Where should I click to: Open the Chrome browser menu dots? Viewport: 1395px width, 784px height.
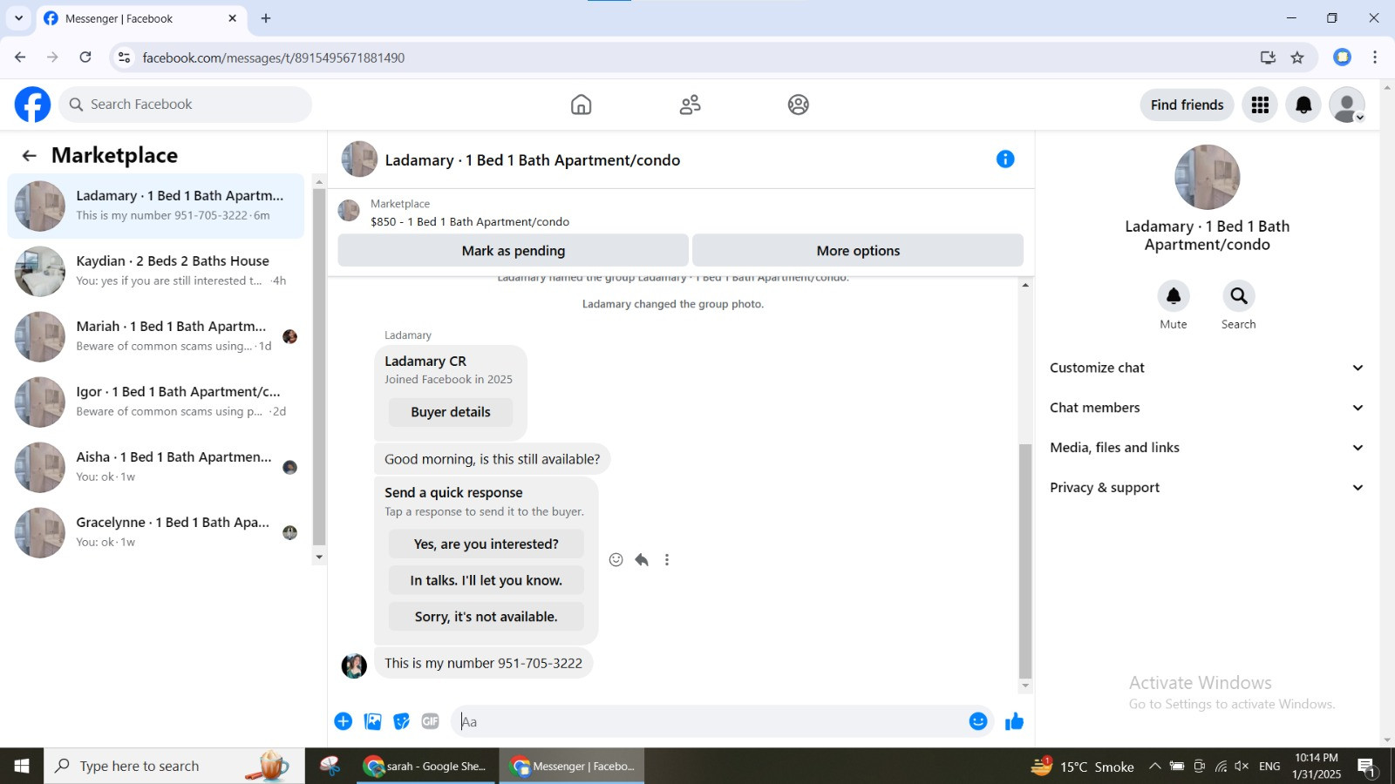point(1375,57)
